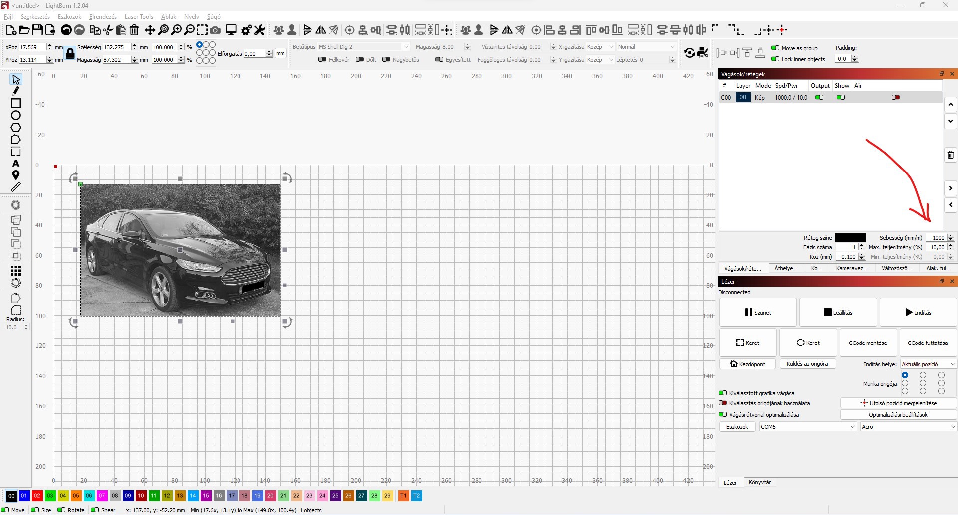Click the Réteg színe black swatch
This screenshot has width=958, height=515.
pyautogui.click(x=851, y=238)
